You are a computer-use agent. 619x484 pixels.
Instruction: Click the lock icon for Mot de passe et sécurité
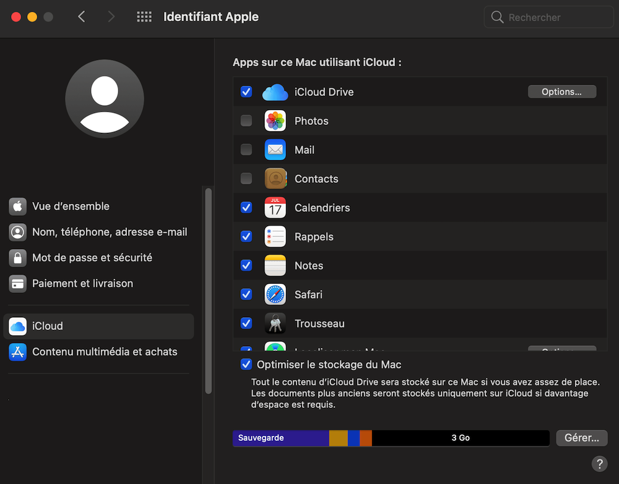[18, 258]
